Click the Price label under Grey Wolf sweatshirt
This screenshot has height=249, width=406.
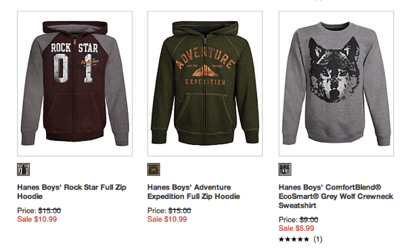[288, 219]
